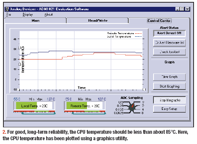Screen dimensions: 197x144
Task: Select the Control Center tab
Action: pos(159,21)
